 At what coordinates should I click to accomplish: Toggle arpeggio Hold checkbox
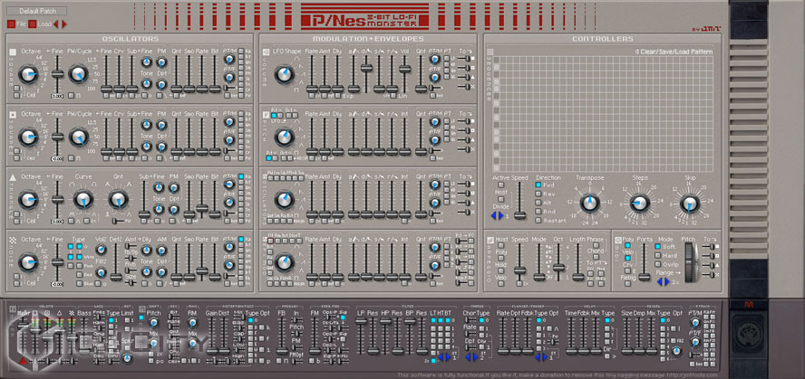point(501,272)
